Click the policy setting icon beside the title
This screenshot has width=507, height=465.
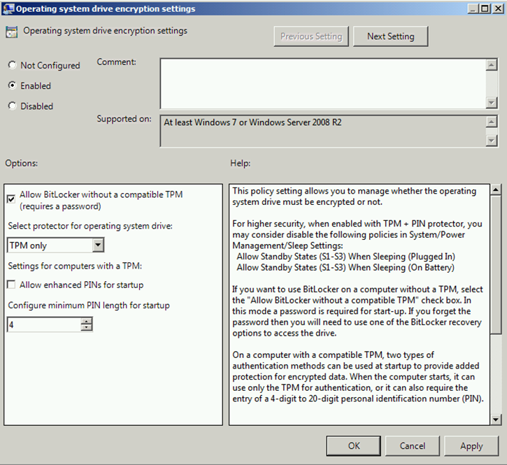(12, 31)
